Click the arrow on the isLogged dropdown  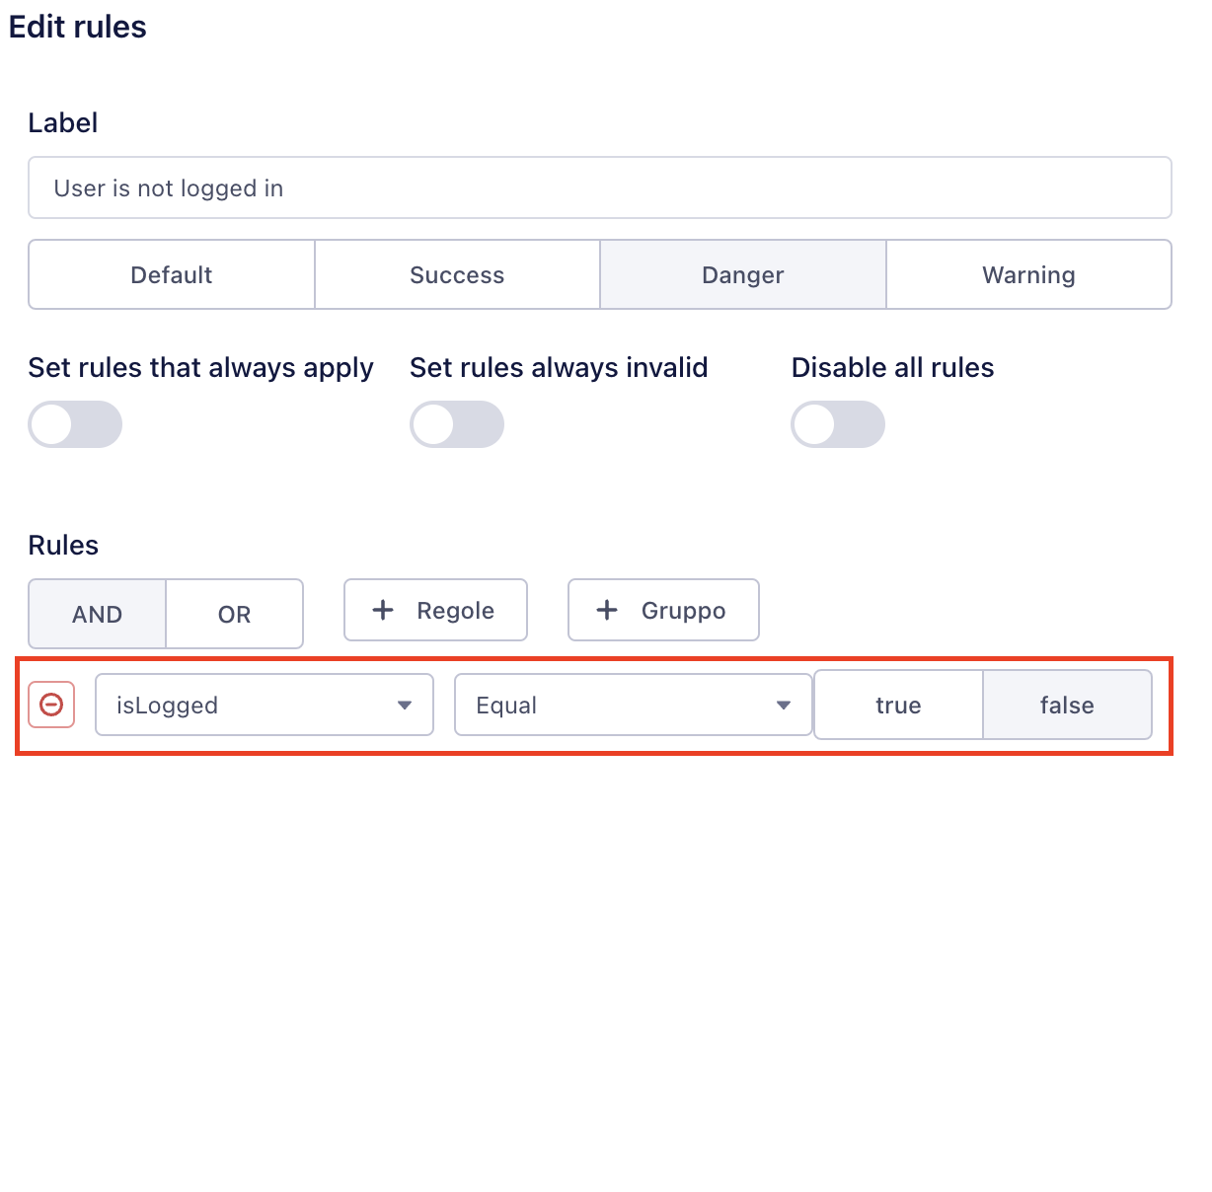pos(404,705)
